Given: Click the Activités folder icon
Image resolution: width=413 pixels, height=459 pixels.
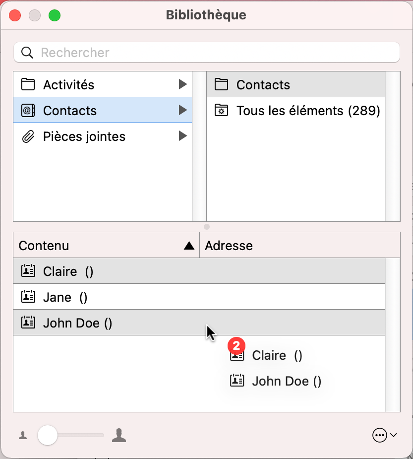Looking at the screenshot, I should pos(28,84).
